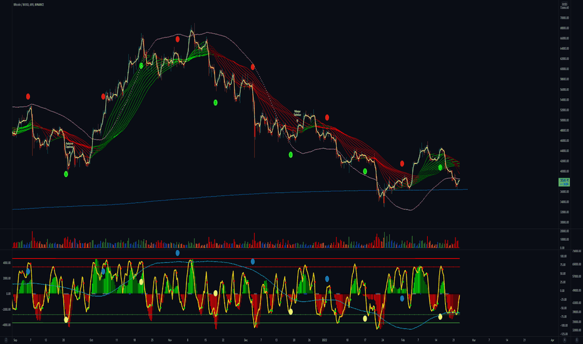Viewport: 583px width, 344px height.
Task: Click the red moon marker in early January 2022
Action: [x=327, y=118]
